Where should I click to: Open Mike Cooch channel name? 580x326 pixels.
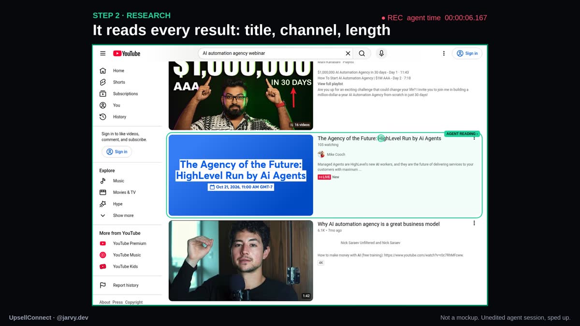[336, 155]
